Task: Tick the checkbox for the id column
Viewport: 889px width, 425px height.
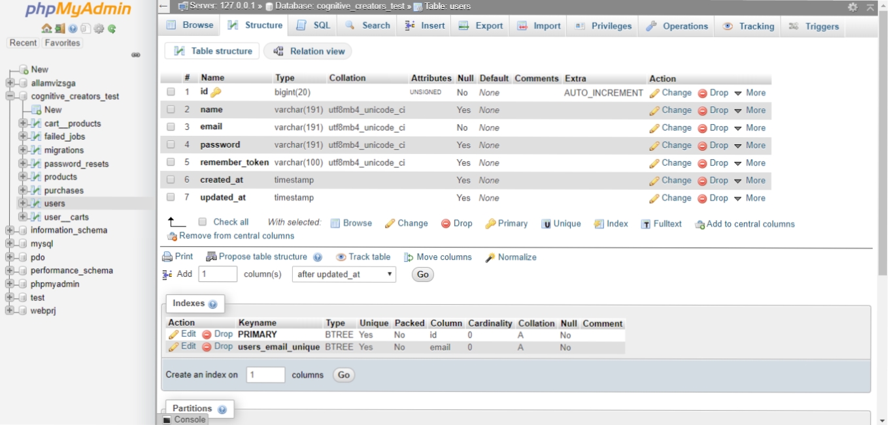Action: [171, 92]
